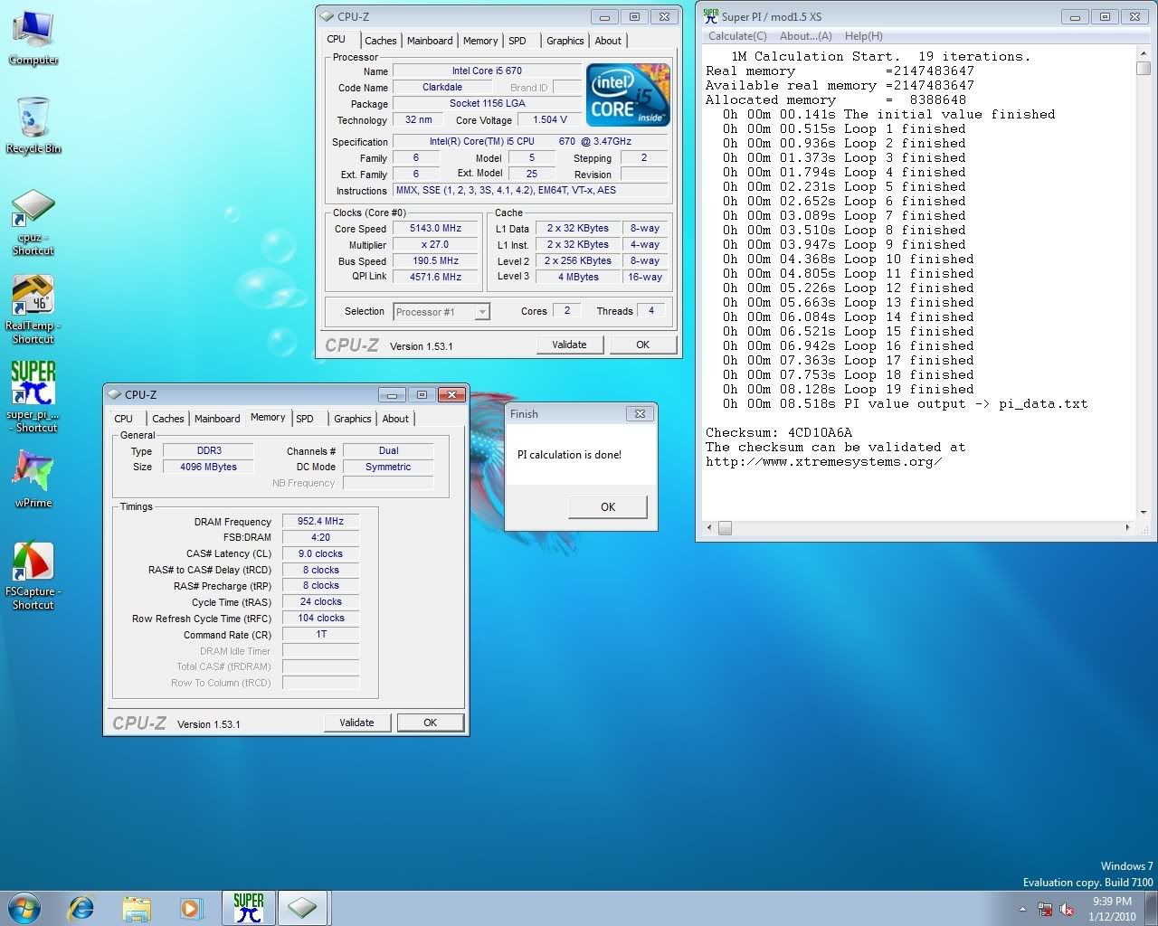Image resolution: width=1158 pixels, height=926 pixels.
Task: Switch to CPU-Z taskbar button
Action: [x=303, y=908]
